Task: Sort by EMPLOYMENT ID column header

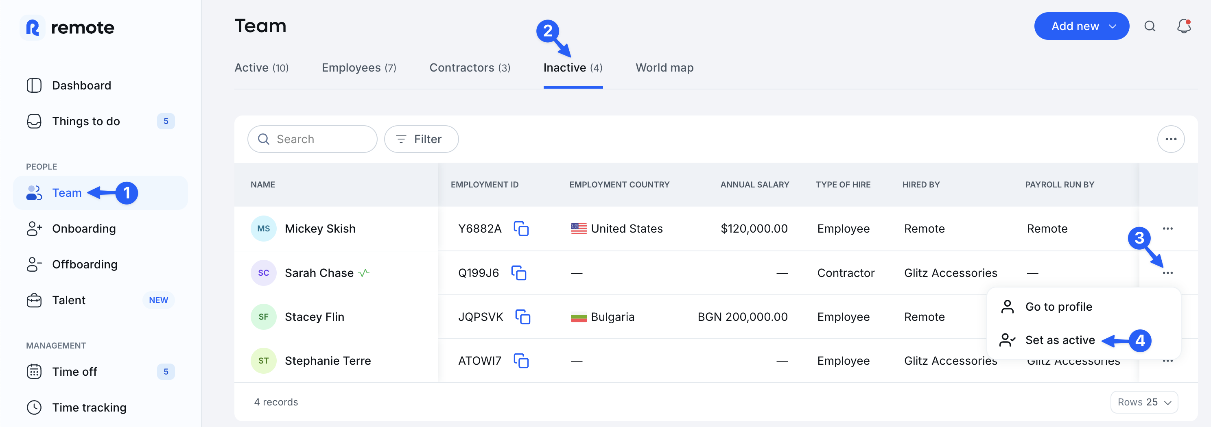Action: (484, 185)
